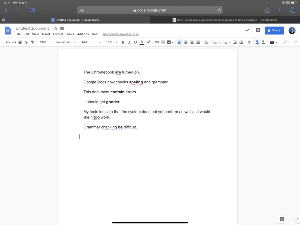Star the Untitled document
Viewport: 300px width, 225px height.
(55, 28)
